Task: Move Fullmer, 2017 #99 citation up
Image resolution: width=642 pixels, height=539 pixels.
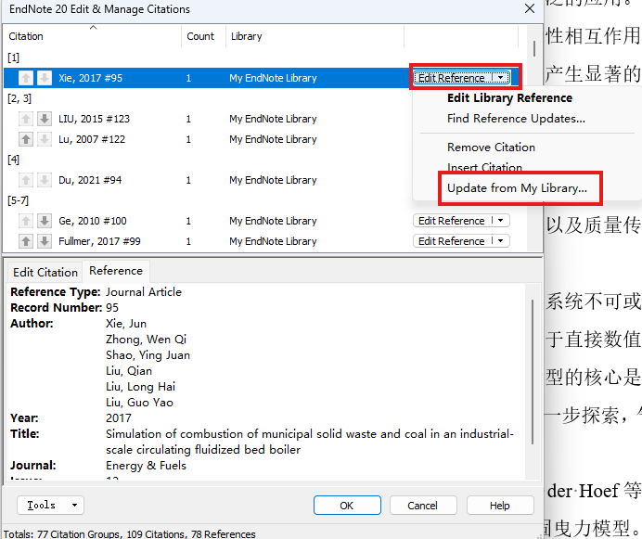Action: click(26, 241)
